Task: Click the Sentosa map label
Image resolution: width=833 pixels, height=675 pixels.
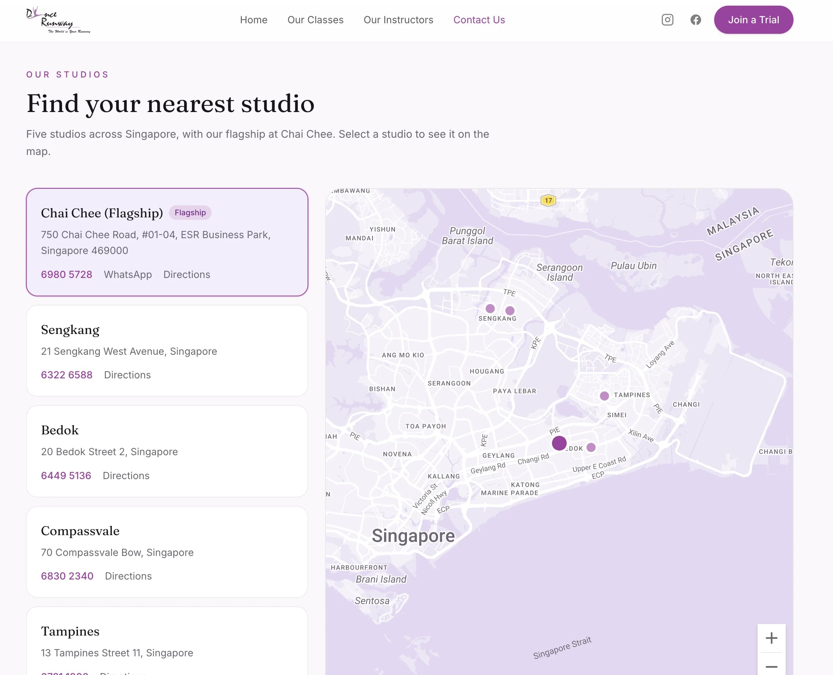Action: [372, 601]
